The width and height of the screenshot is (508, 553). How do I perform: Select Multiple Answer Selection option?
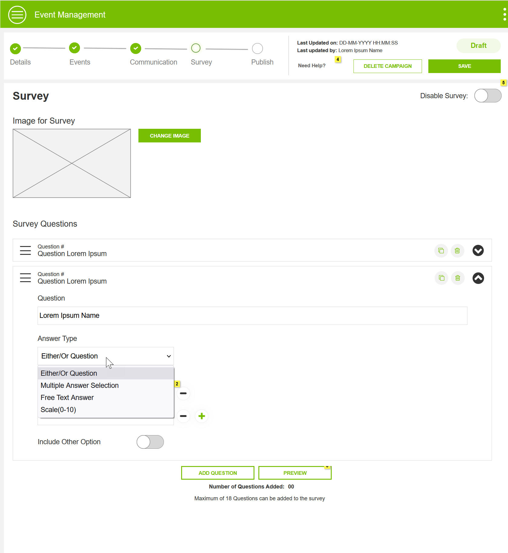[x=80, y=385]
